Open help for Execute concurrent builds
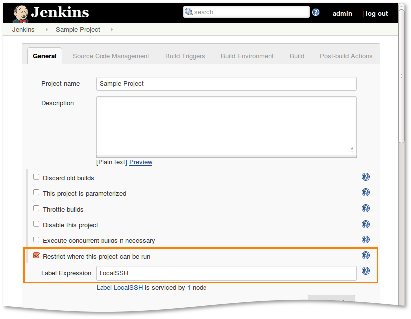Viewport: 411px width, 319px height. [x=366, y=240]
